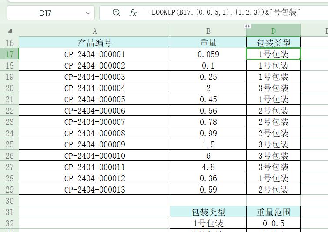
Task: Click the 包装类型 header cell in row 16
Action: pyautogui.click(x=273, y=43)
